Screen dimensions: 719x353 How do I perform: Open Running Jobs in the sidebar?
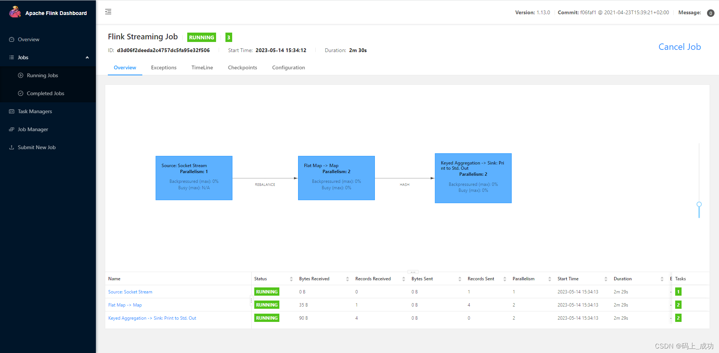tap(48, 75)
